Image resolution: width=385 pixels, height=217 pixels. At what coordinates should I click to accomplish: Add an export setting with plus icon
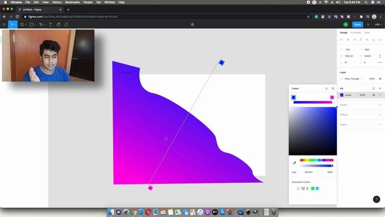tap(380, 125)
